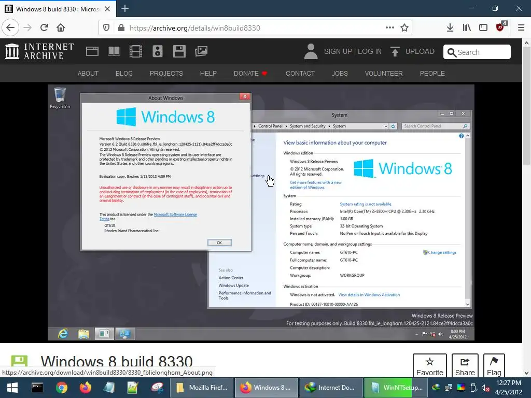This screenshot has height=398, width=531.
Task: Open the page actions three-dot menu
Action: (x=390, y=28)
